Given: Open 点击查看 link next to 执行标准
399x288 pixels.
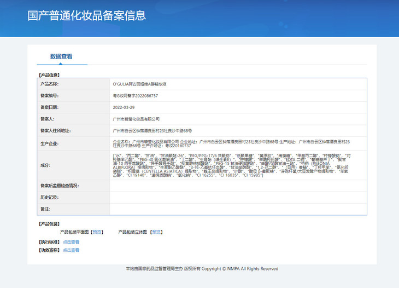Looking at the screenshot, I should tap(71, 241).
